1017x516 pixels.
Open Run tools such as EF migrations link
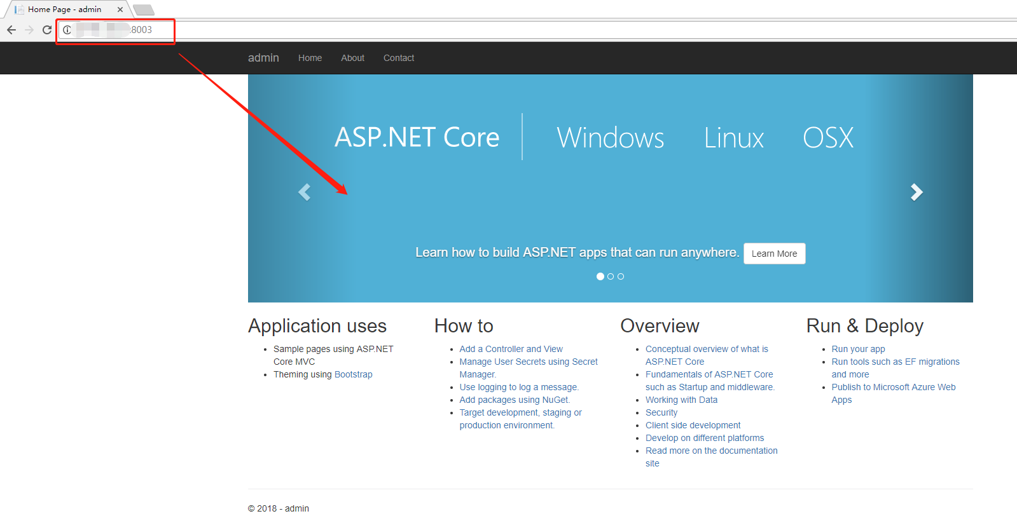pos(896,368)
